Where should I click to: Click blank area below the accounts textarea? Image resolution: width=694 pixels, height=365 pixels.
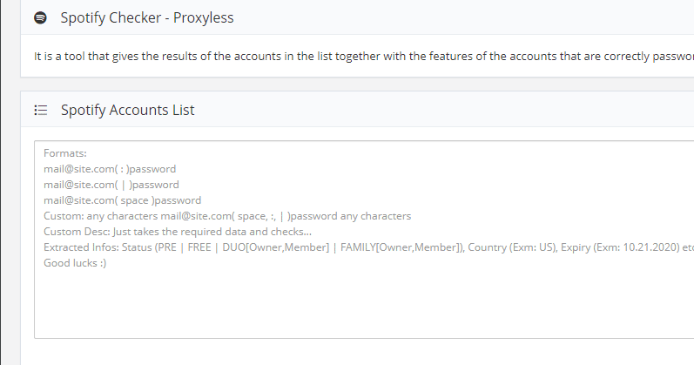348,353
